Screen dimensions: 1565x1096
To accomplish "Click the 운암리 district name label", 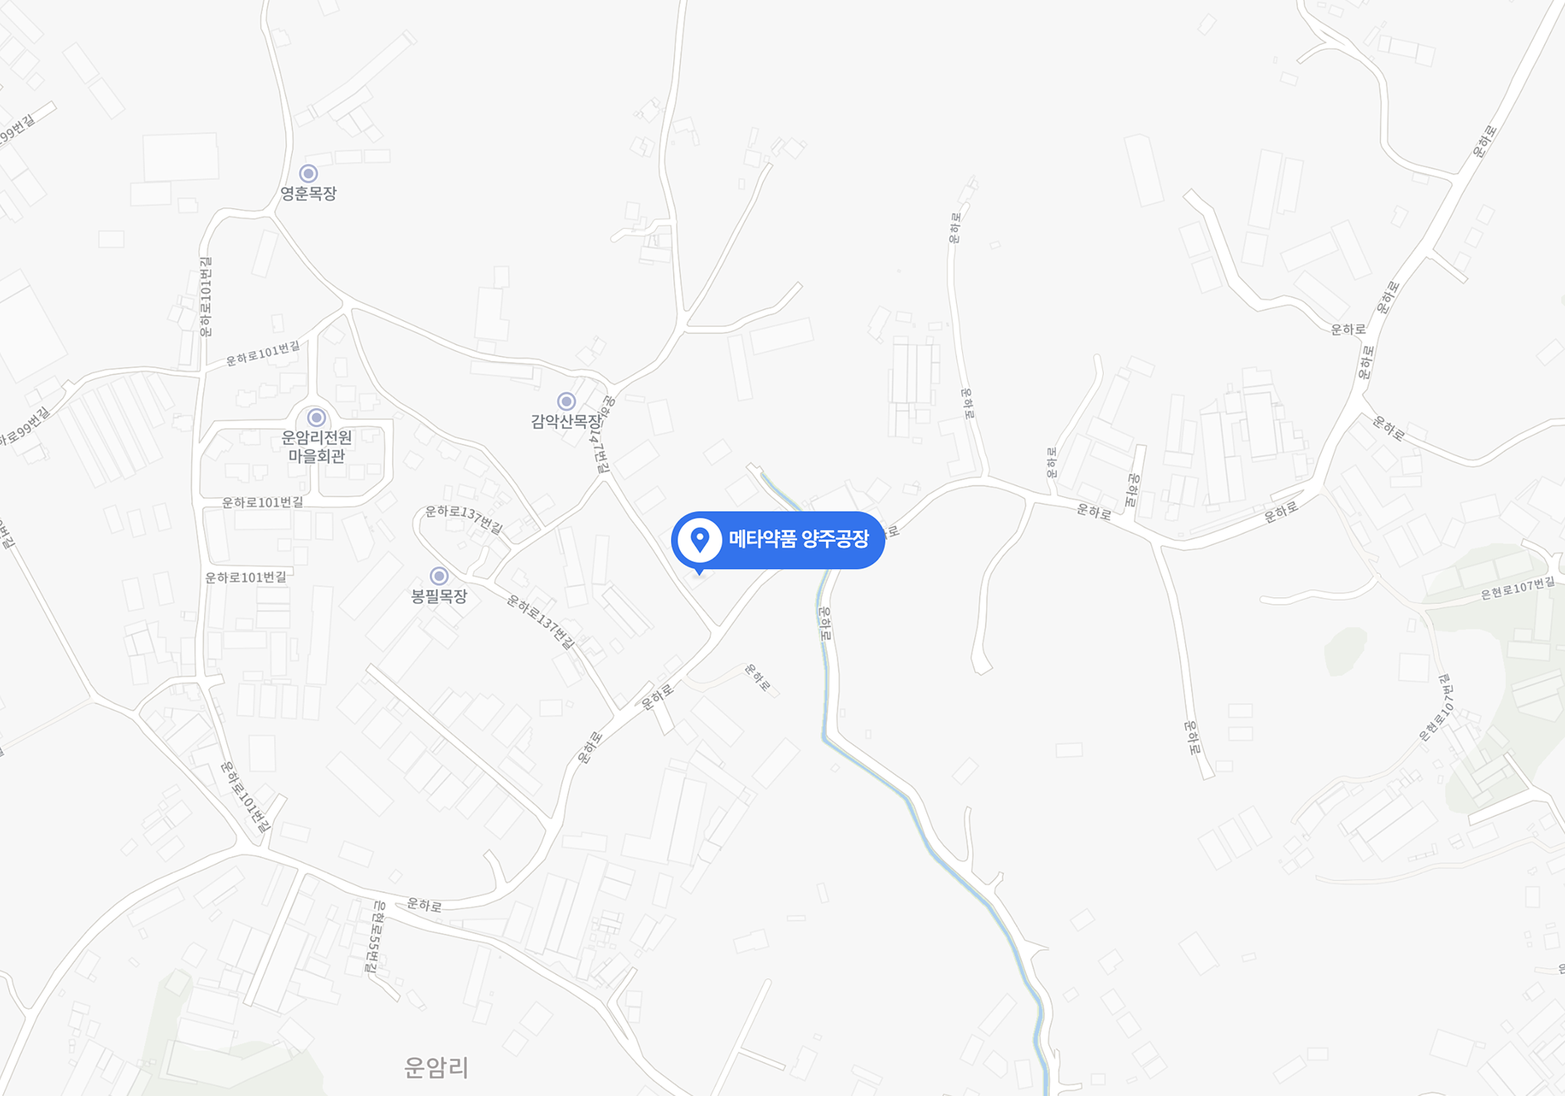I will (x=436, y=1067).
